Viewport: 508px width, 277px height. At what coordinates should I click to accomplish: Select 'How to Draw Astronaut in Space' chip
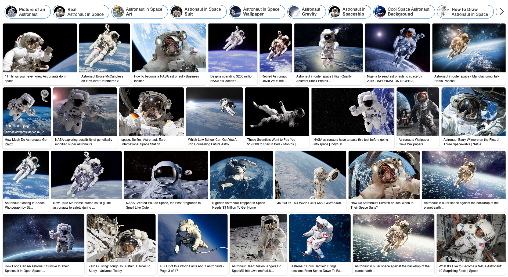coord(465,12)
